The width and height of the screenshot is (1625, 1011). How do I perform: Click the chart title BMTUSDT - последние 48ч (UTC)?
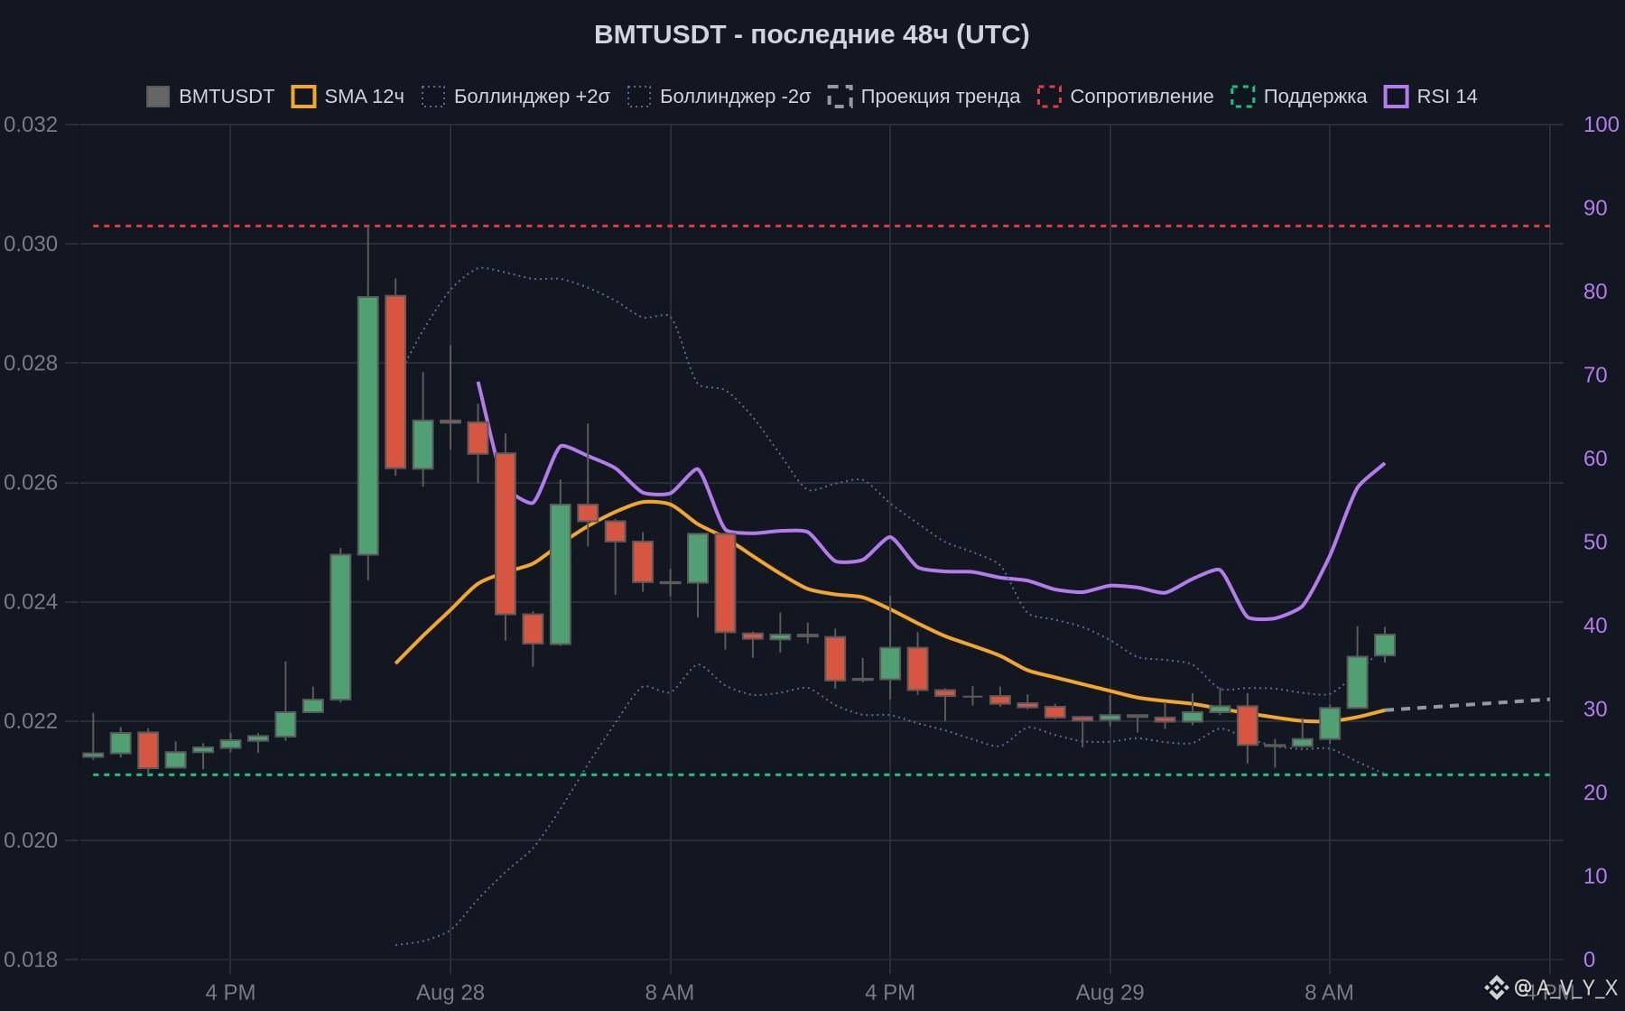pos(812,34)
